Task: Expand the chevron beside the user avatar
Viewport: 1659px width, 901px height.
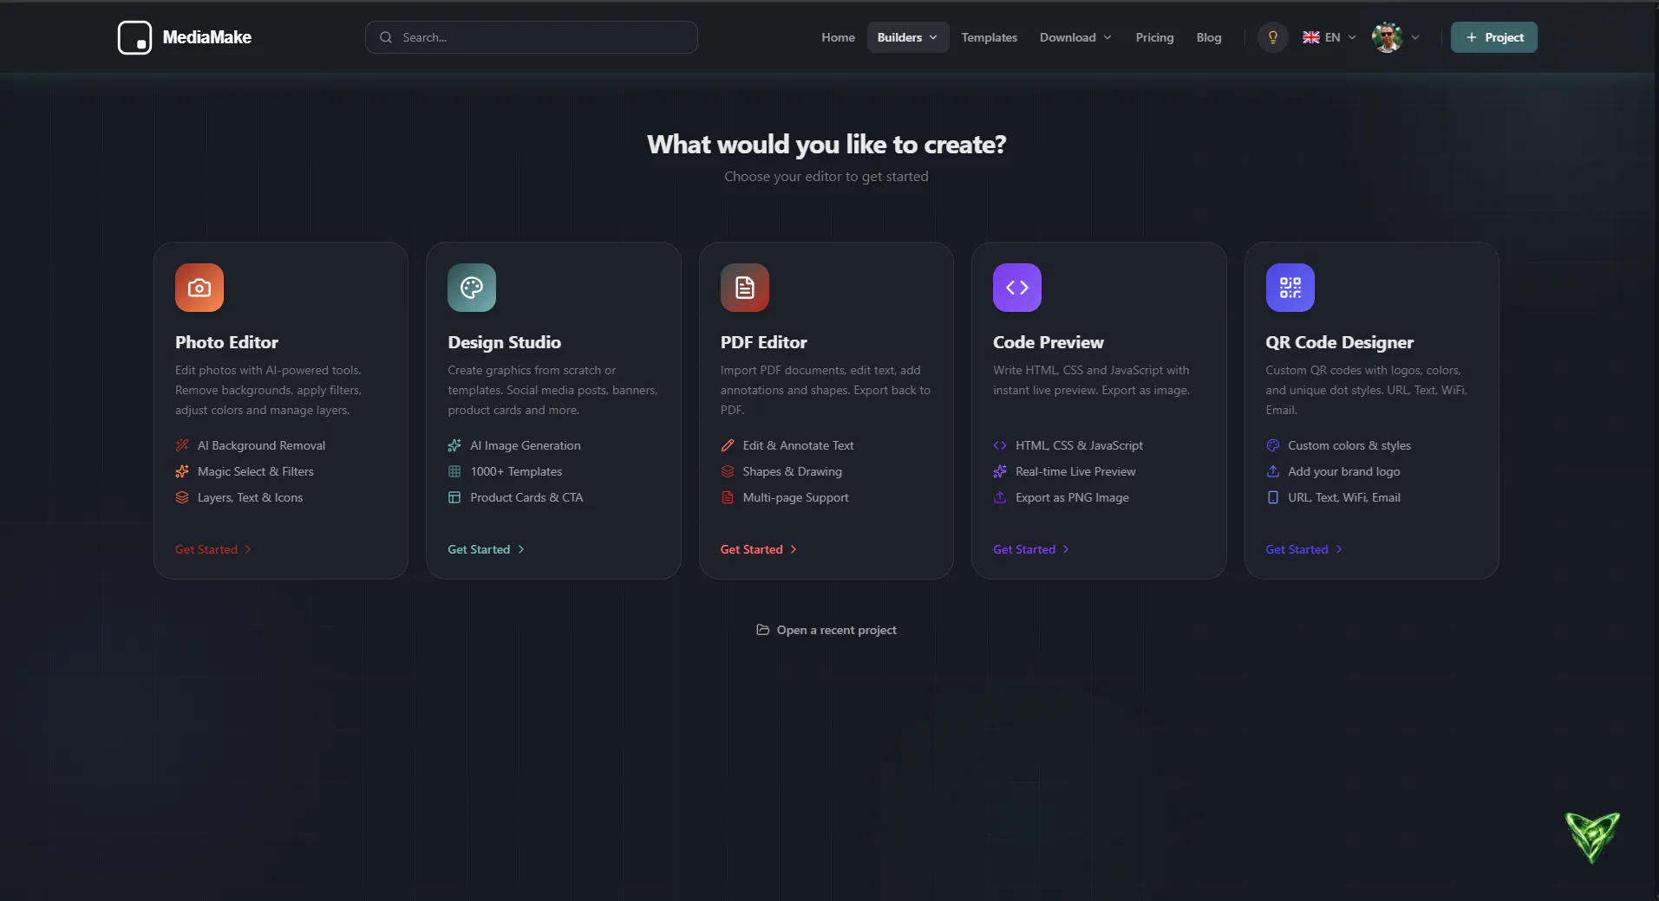Action: point(1415,37)
